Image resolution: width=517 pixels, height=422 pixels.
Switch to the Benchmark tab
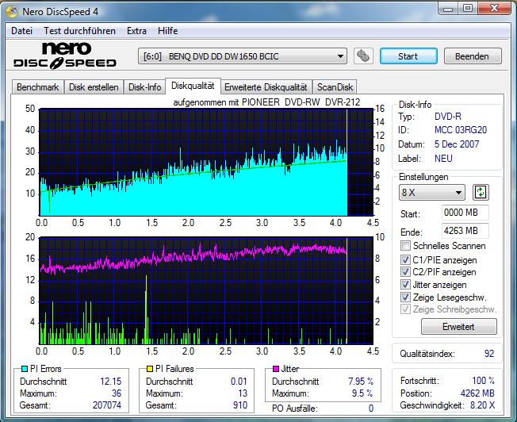[37, 87]
